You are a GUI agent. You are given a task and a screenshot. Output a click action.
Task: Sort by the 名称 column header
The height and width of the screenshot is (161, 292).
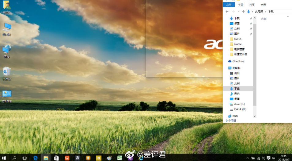pos(264,19)
